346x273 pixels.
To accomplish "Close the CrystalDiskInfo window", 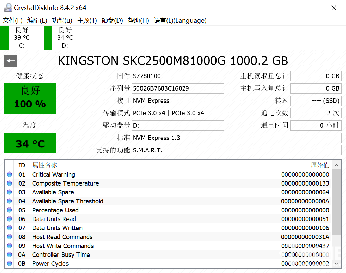I will click(x=334, y=8).
